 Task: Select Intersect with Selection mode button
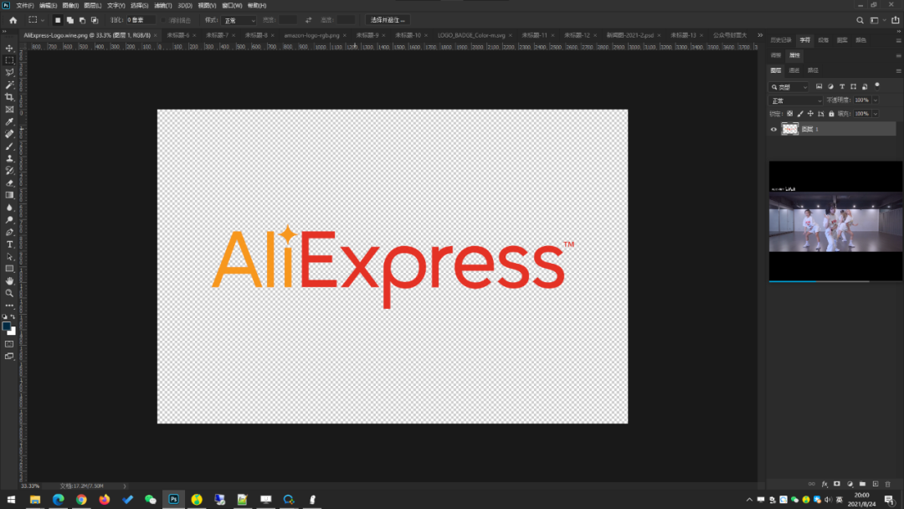point(95,20)
